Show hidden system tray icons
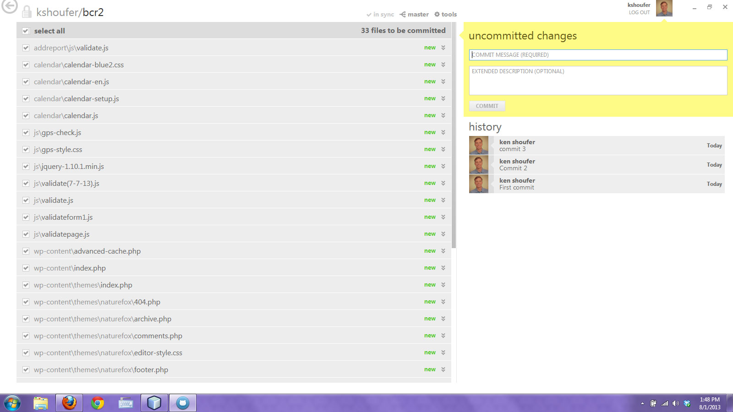 (642, 403)
